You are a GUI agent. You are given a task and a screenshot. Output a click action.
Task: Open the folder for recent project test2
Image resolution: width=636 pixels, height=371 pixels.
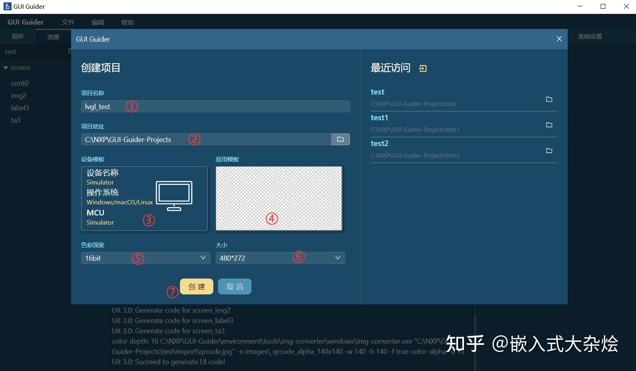549,150
